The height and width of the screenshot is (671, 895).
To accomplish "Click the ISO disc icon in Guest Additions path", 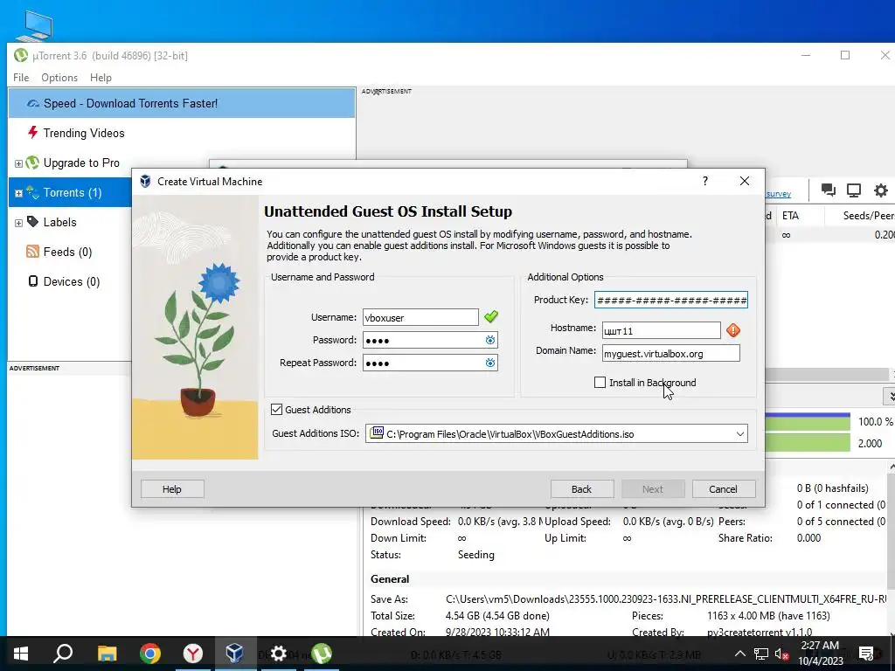I will (377, 433).
